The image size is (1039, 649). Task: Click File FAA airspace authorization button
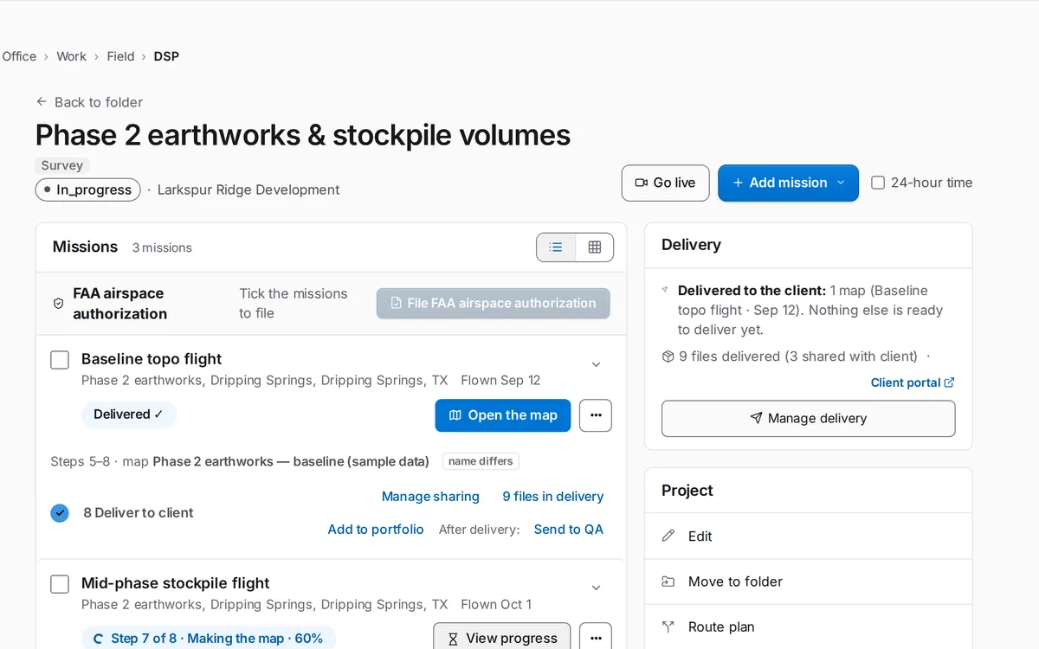tap(494, 303)
